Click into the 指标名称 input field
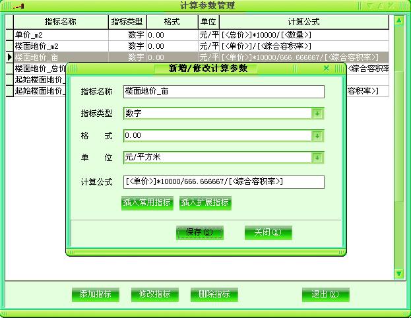The width and height of the screenshot is (411, 318). [x=224, y=92]
